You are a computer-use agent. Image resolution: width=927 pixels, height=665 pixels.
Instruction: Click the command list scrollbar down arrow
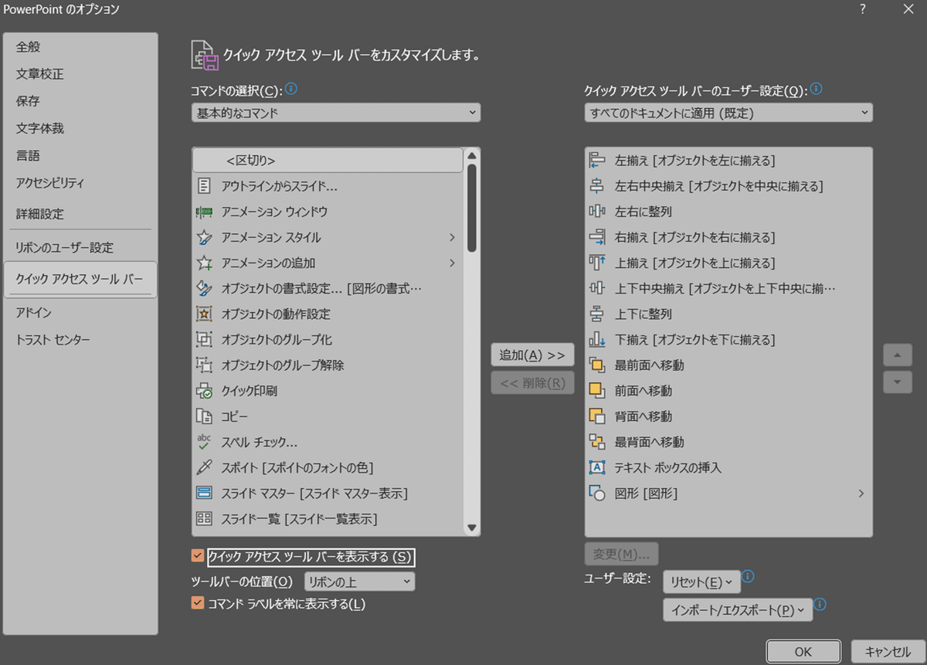[x=472, y=528]
